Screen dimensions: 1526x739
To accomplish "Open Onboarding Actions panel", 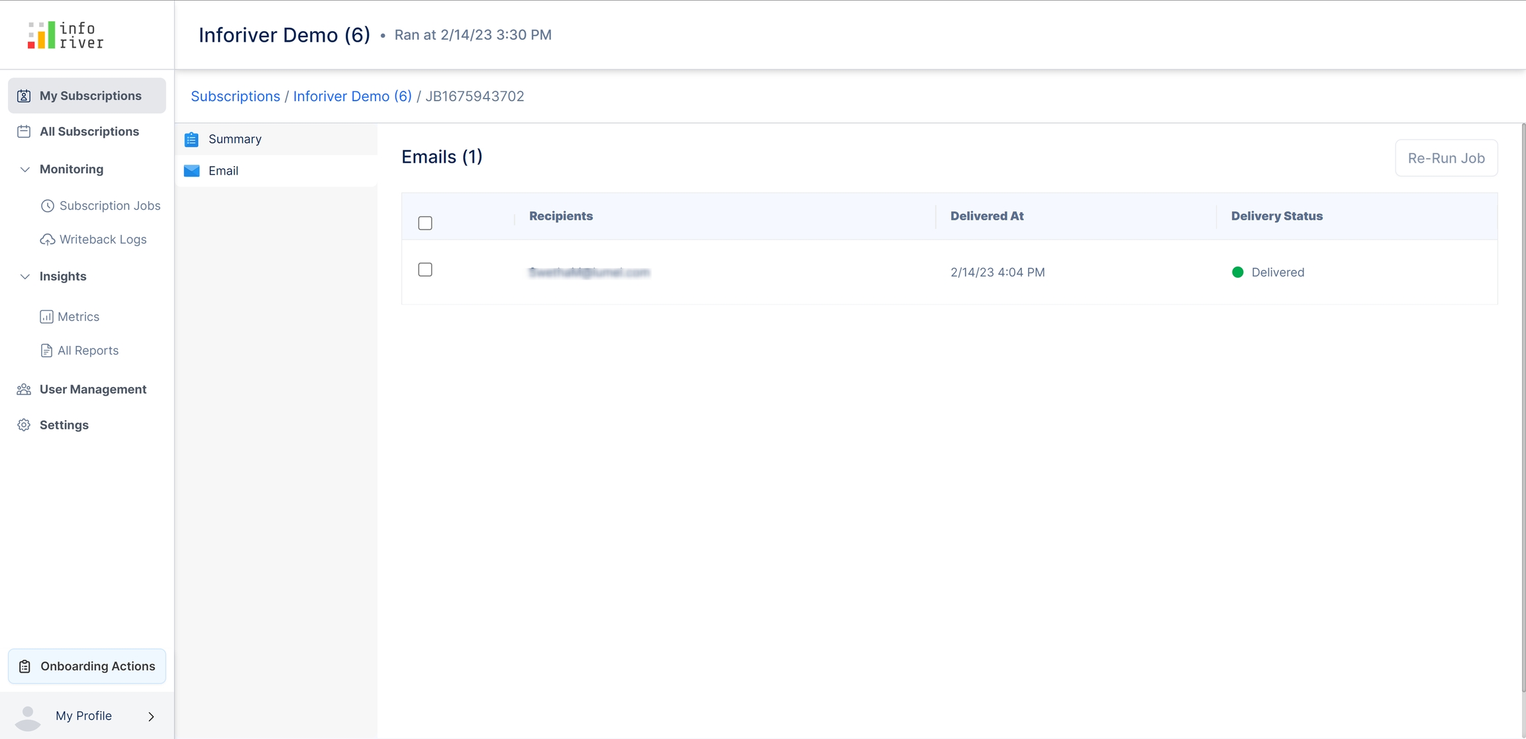I will pyautogui.click(x=87, y=666).
